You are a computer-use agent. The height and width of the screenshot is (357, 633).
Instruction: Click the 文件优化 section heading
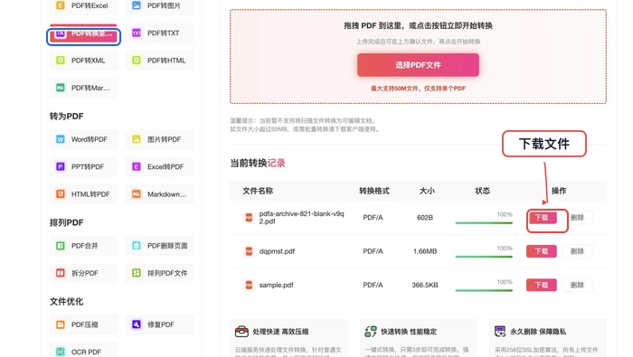[67, 302]
